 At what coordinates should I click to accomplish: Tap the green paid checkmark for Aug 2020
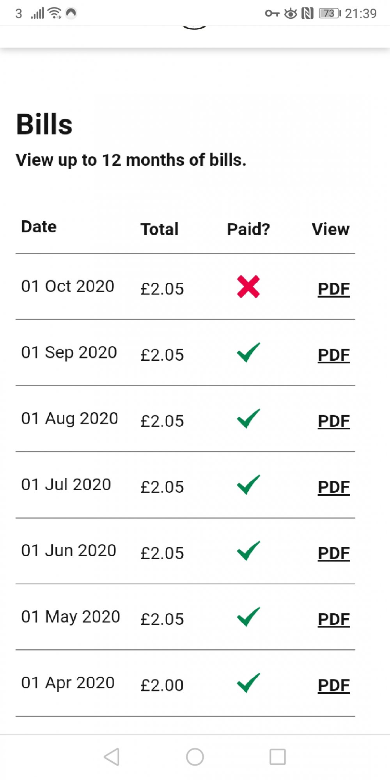pyautogui.click(x=248, y=419)
